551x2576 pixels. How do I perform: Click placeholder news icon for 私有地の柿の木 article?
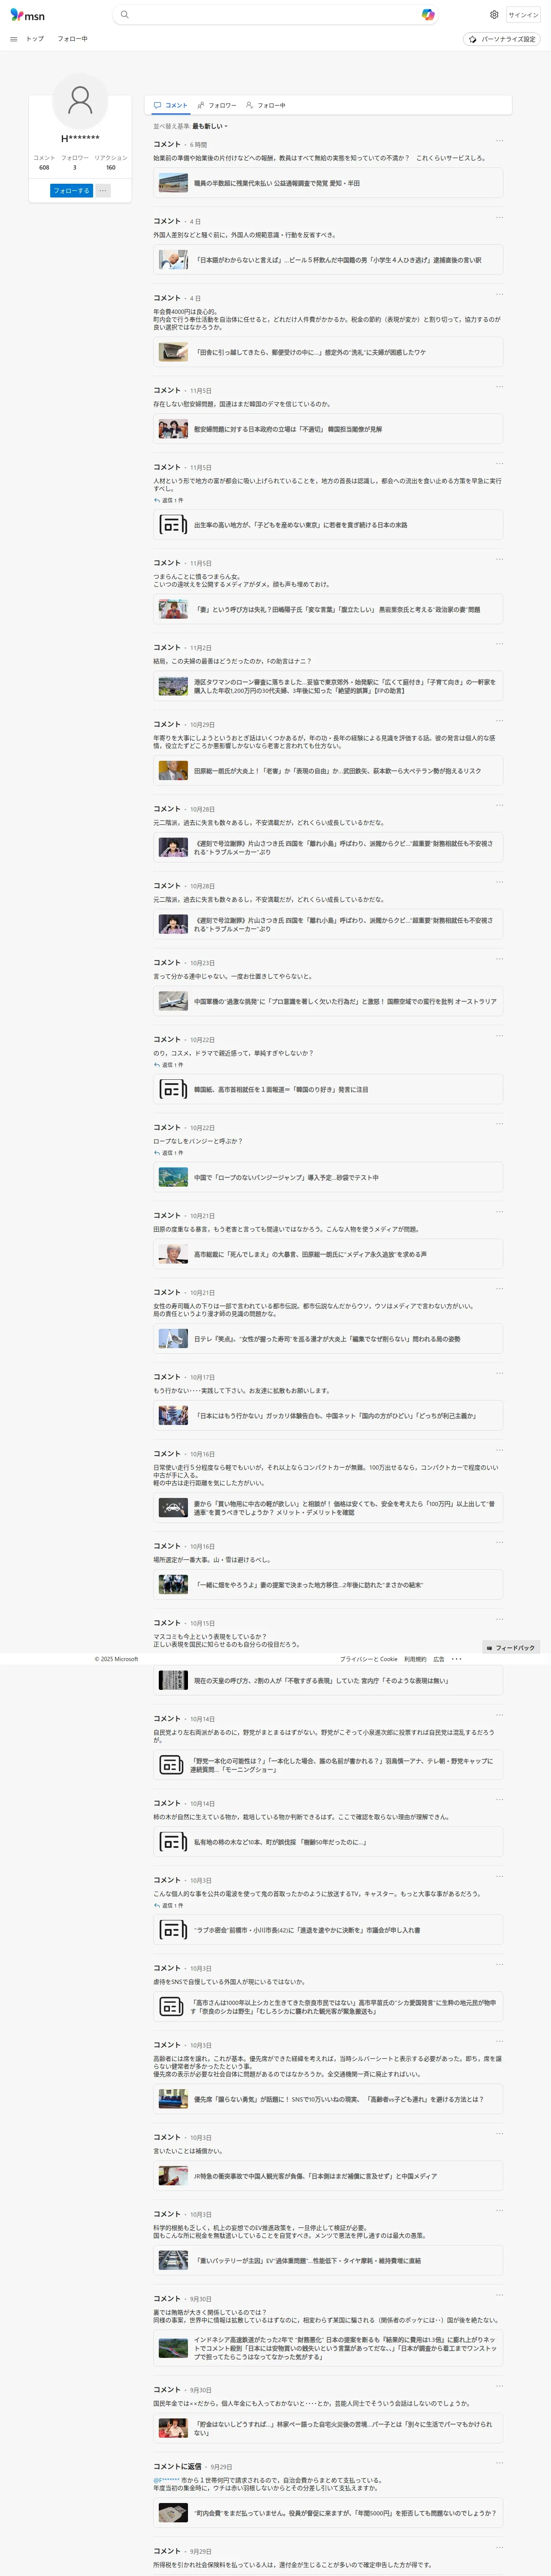pyautogui.click(x=173, y=1842)
